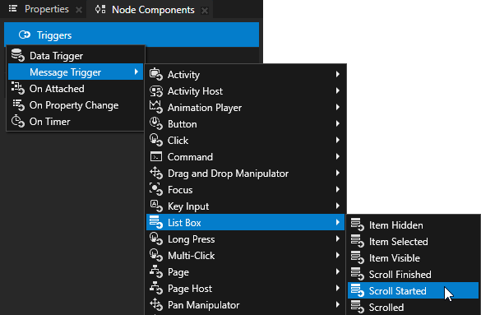Expand the Pan Manipulator submenu arrow
Screen dimensions: 481x315
(x=338, y=304)
